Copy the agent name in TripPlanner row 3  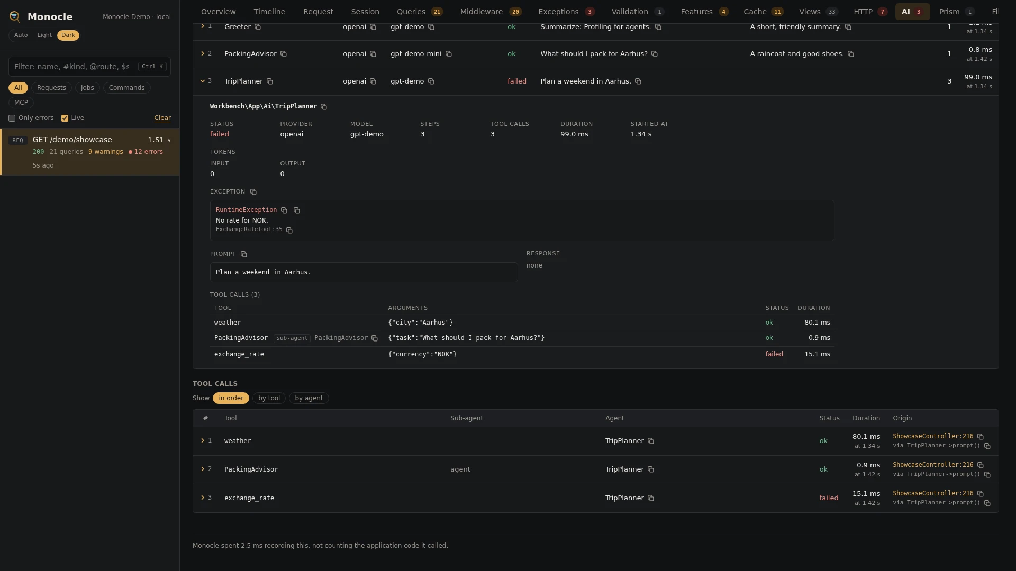point(270,81)
